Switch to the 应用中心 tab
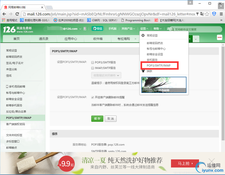 [x=71, y=39]
